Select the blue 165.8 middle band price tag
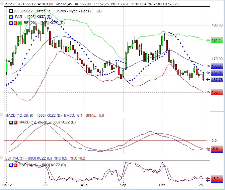 click(x=217, y=67)
